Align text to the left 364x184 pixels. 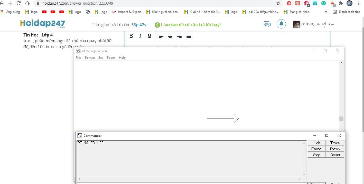(x=161, y=36)
